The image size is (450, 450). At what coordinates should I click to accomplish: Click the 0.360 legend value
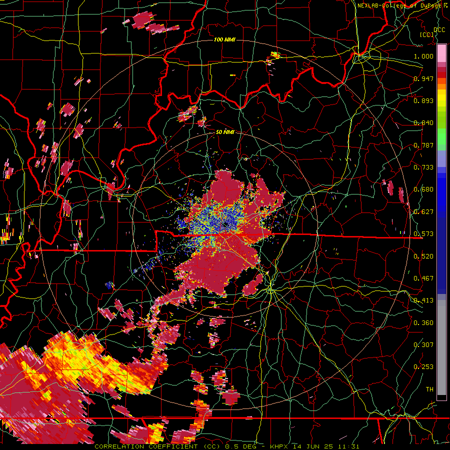[423, 323]
